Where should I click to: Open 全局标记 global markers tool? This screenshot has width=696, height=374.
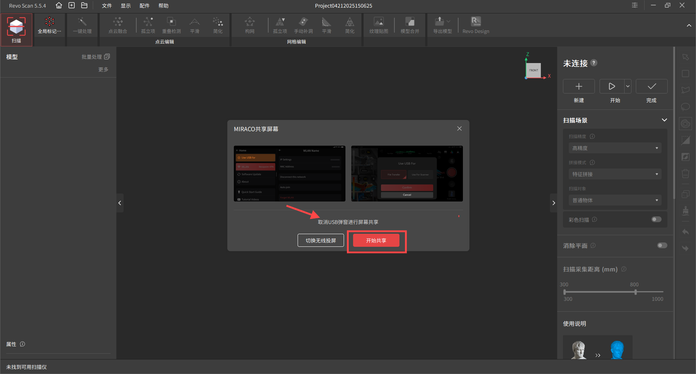[x=50, y=26]
